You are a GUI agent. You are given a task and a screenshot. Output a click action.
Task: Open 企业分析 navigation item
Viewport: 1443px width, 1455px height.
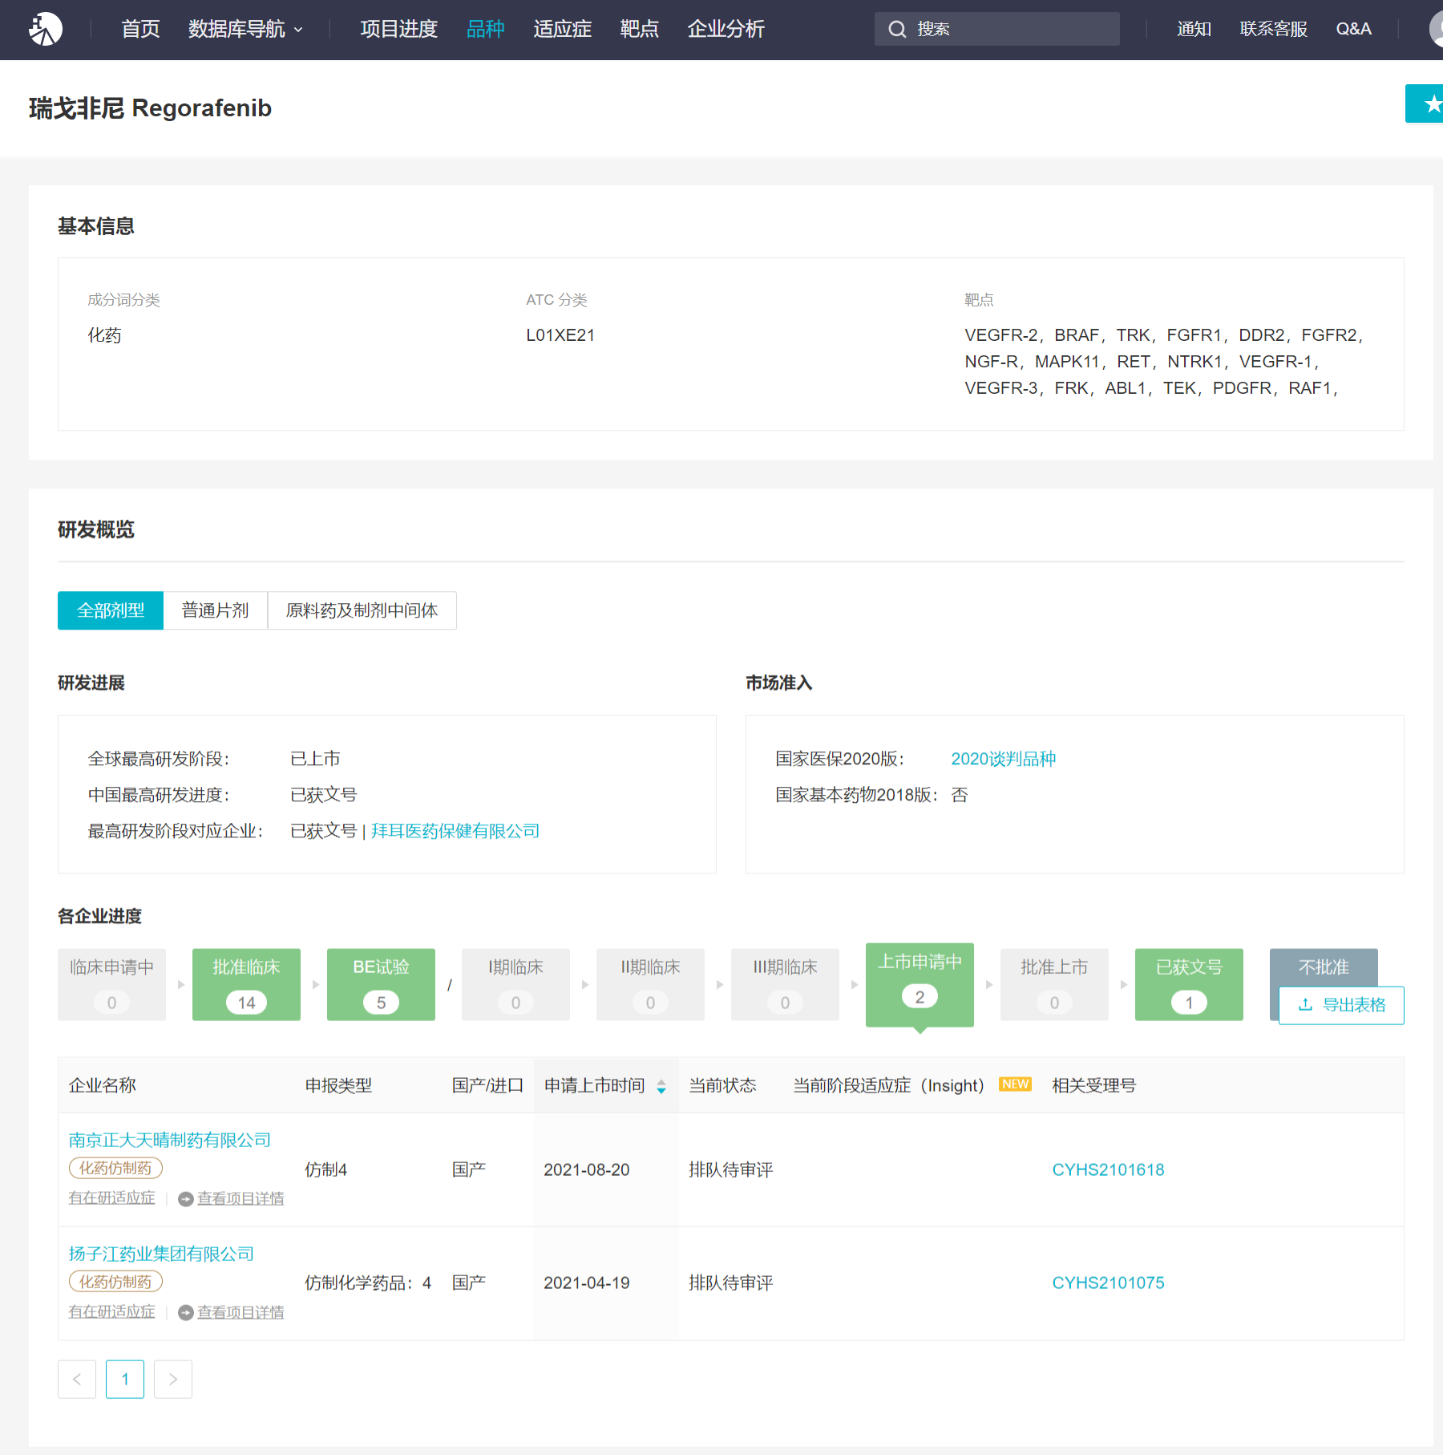click(726, 30)
